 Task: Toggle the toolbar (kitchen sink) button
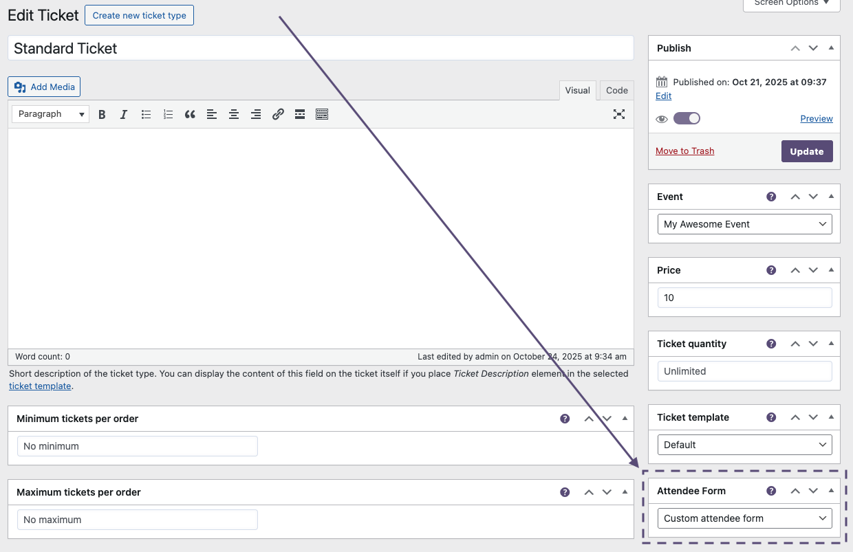pos(322,115)
